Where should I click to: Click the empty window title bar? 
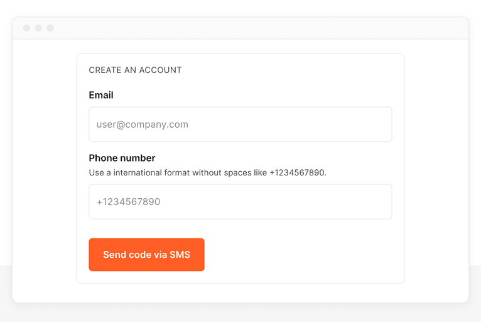[x=251, y=28]
